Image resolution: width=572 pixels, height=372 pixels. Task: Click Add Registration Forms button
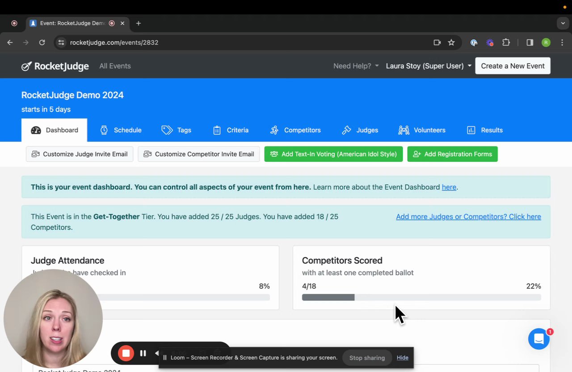click(452, 154)
